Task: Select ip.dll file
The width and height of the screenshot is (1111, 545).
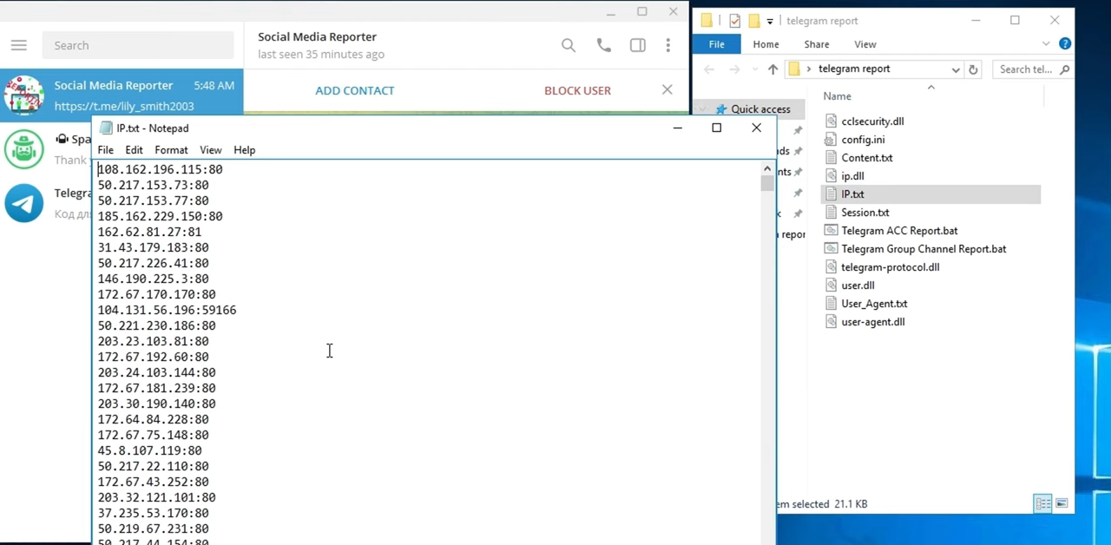Action: (852, 176)
